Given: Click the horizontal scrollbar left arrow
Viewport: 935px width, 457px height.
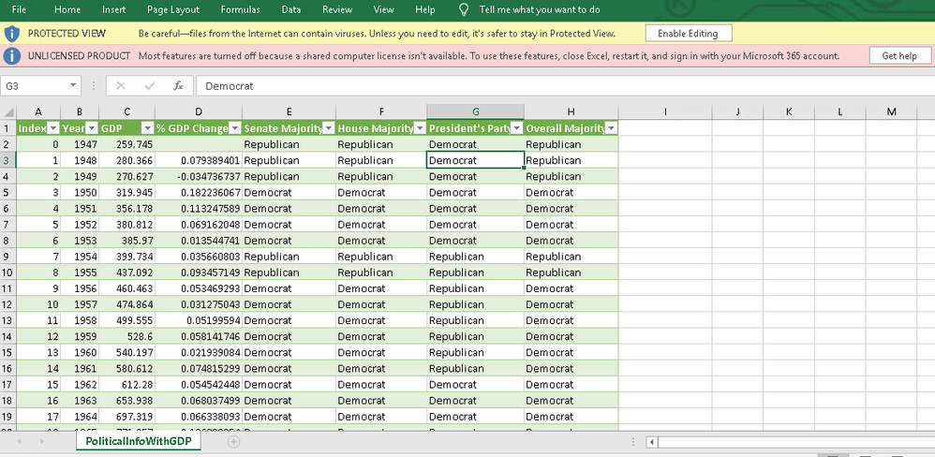Looking at the screenshot, I should pos(652,442).
